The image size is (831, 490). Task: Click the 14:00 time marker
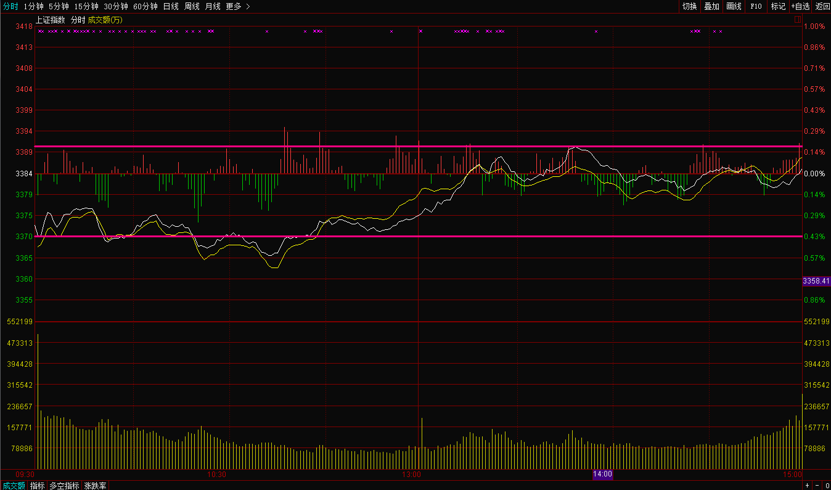(x=602, y=474)
